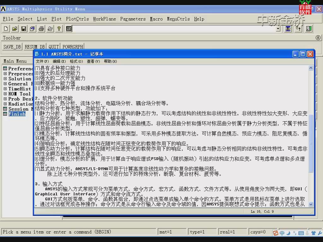Screen dimensions: 323x242
Task: Open the WorkPlane menu
Action: 104,19
